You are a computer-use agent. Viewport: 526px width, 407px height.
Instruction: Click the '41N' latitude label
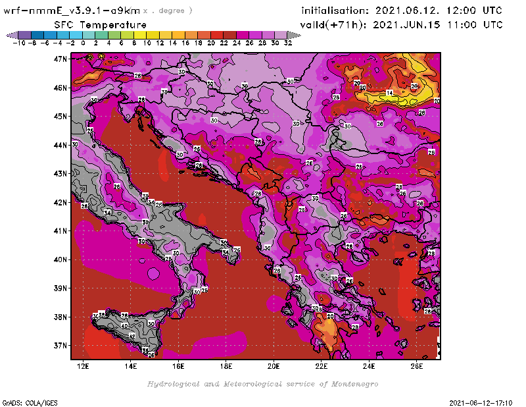60,231
